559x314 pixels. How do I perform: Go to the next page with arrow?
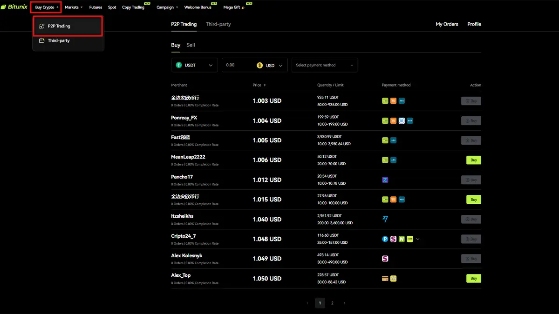[x=345, y=303]
